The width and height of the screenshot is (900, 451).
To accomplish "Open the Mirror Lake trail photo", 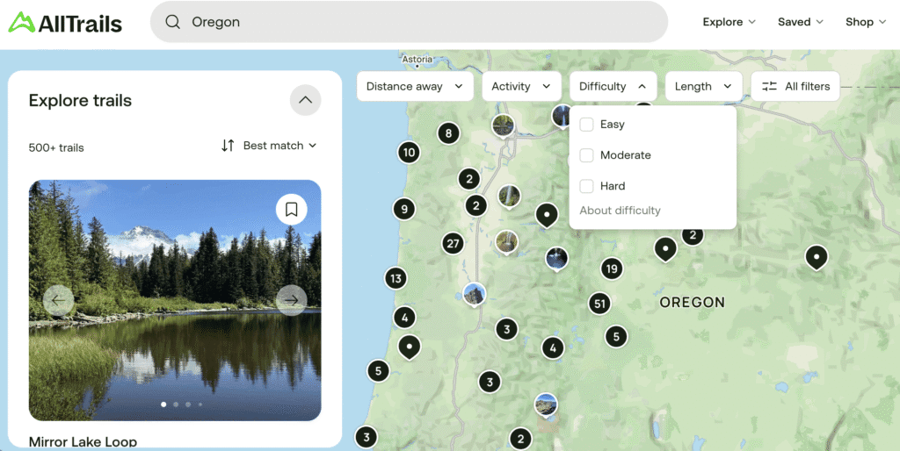I will tap(175, 300).
